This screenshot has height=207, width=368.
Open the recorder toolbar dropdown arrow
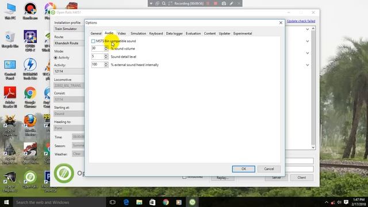tap(151, 3)
